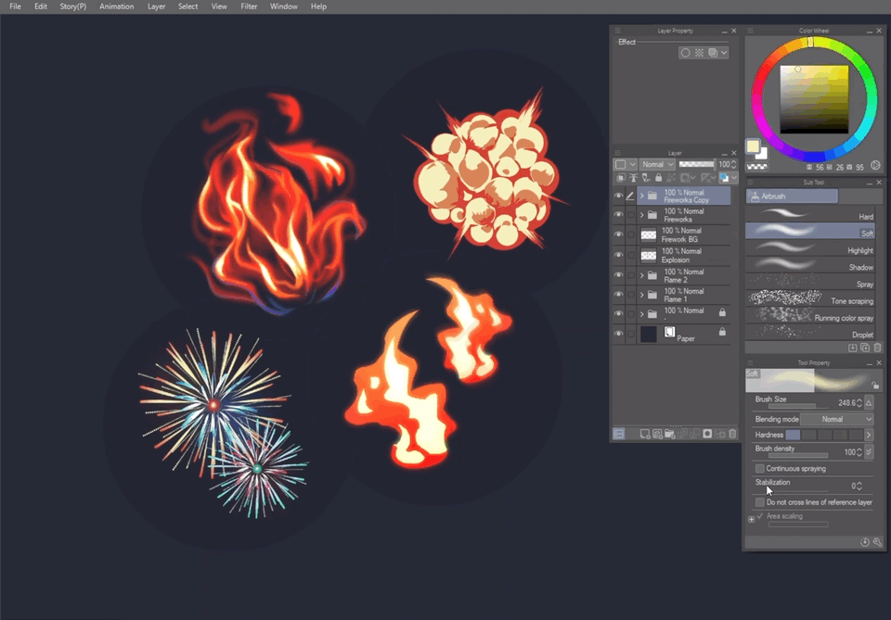Open palette color dropdown at Layer panel top-left

(625, 165)
